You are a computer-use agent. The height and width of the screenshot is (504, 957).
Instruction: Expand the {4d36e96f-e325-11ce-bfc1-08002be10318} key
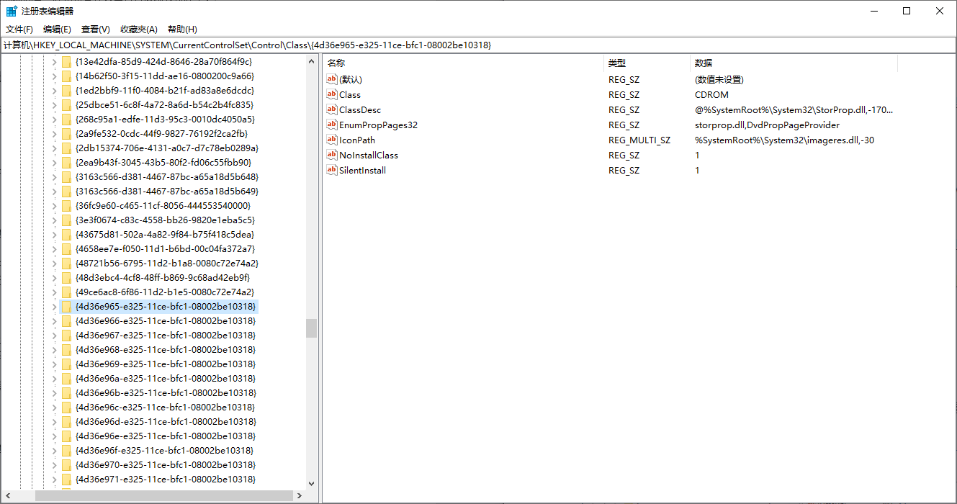(54, 451)
